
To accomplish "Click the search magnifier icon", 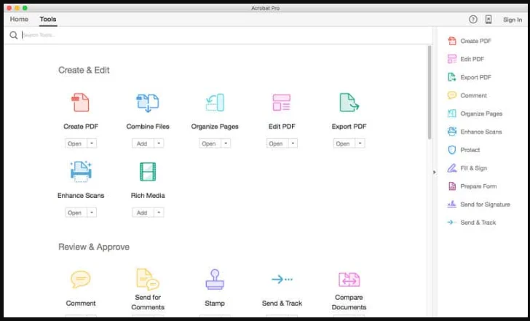I will [x=14, y=35].
